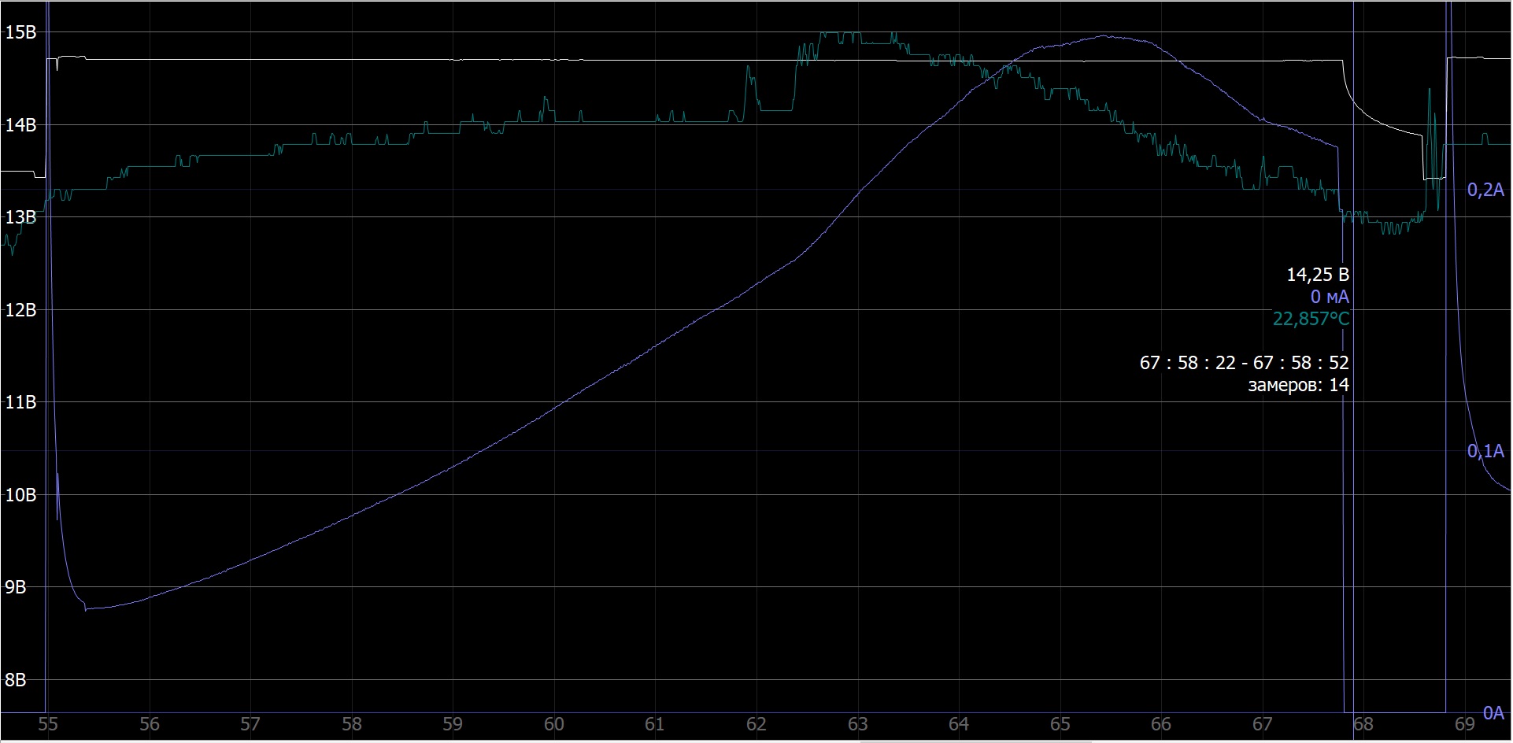
Task: Click the 15В voltage axis label
Action: [20, 32]
